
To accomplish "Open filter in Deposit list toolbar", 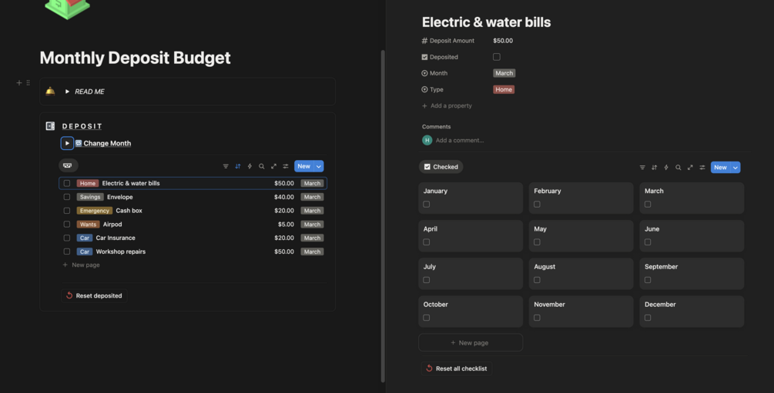I will click(226, 166).
